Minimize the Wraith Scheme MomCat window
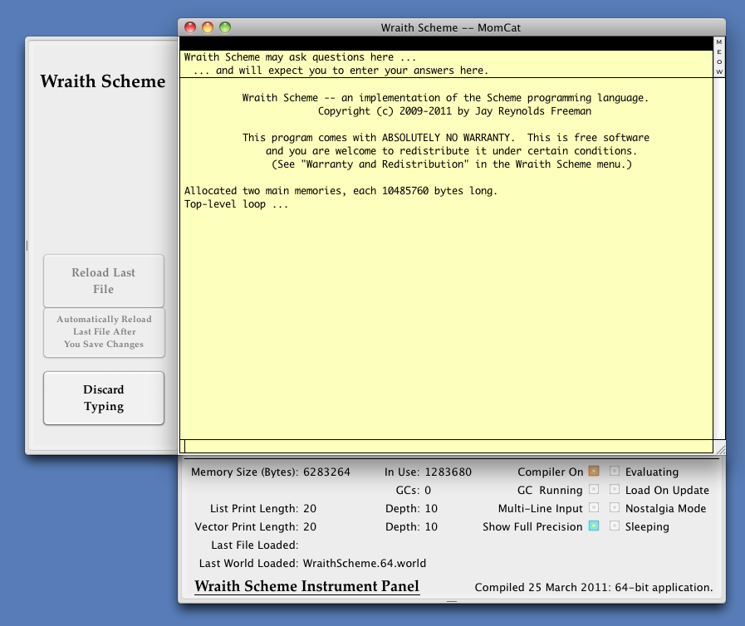The height and width of the screenshot is (626, 745). coord(208,27)
